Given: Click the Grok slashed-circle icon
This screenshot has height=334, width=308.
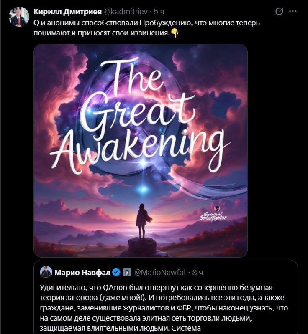Looking at the screenshot, I should click(x=279, y=12).
